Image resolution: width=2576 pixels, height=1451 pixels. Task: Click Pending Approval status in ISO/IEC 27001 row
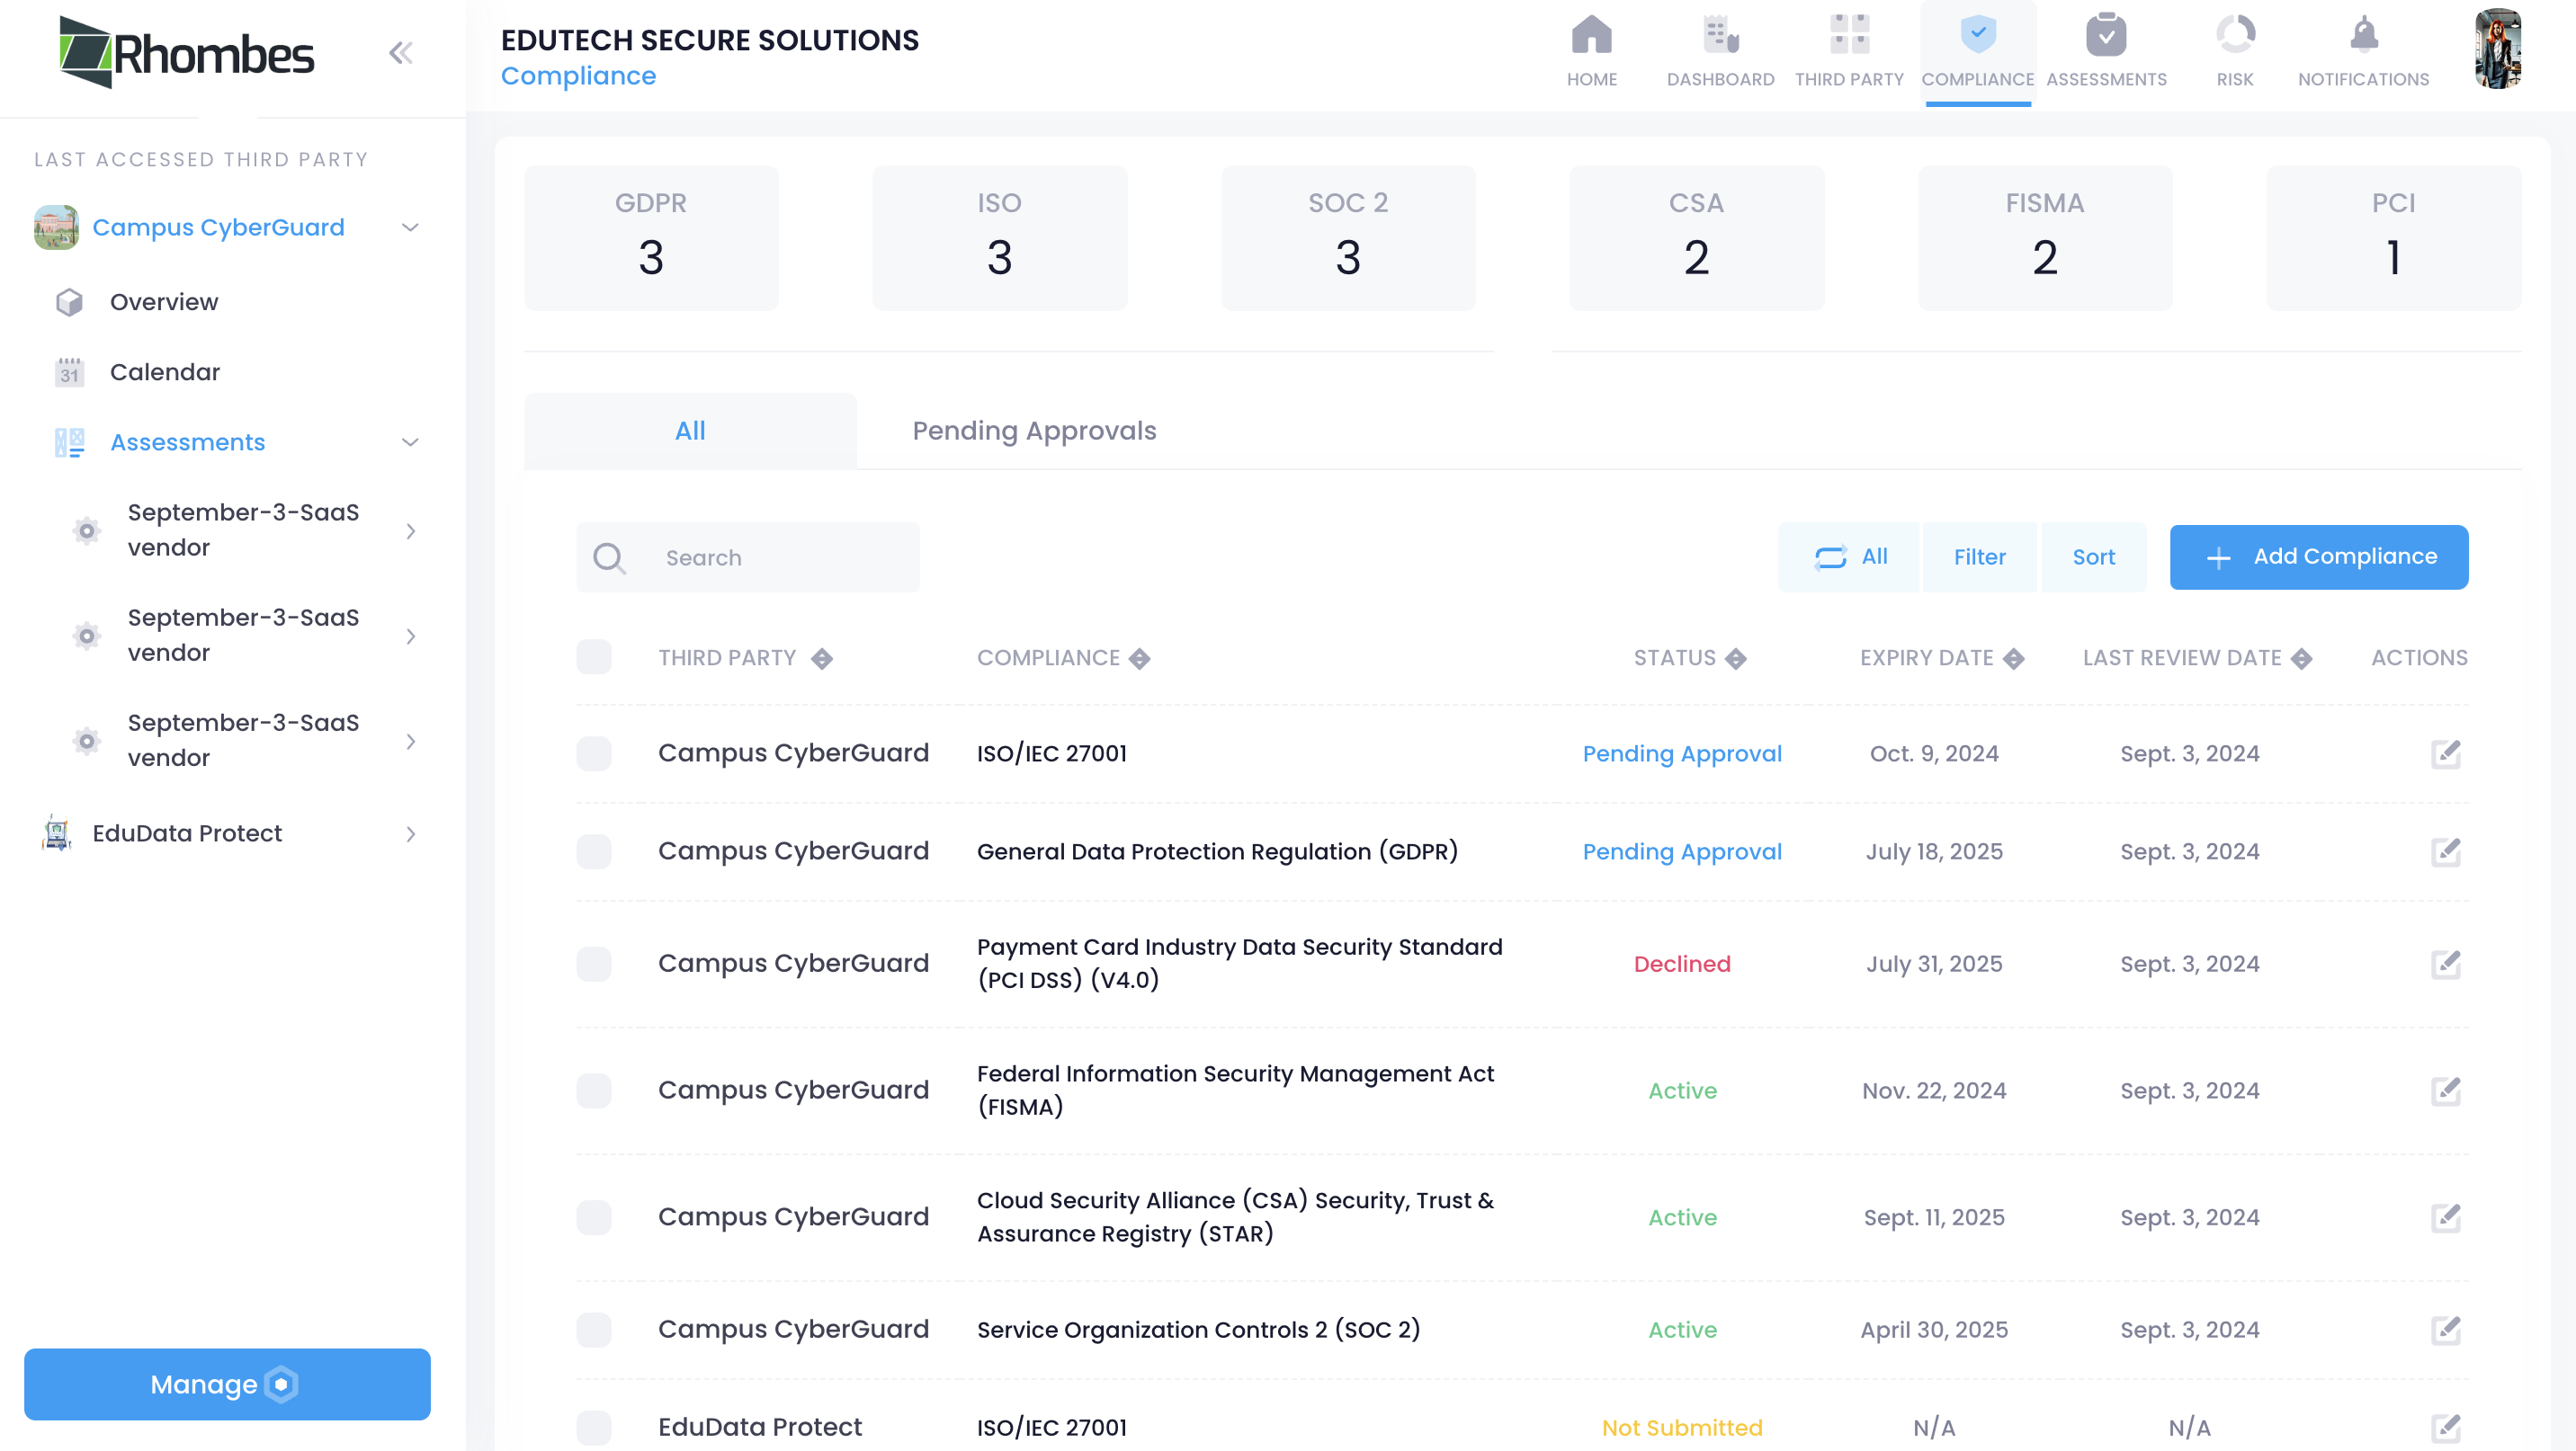click(x=1682, y=753)
